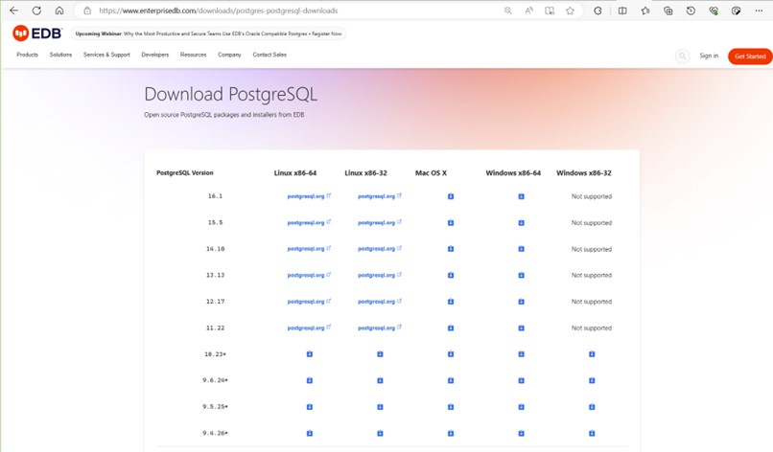The width and height of the screenshot is (773, 452).
Task: Download PostgreSQL 16.1 for Windows x86-64
Action: (x=521, y=196)
